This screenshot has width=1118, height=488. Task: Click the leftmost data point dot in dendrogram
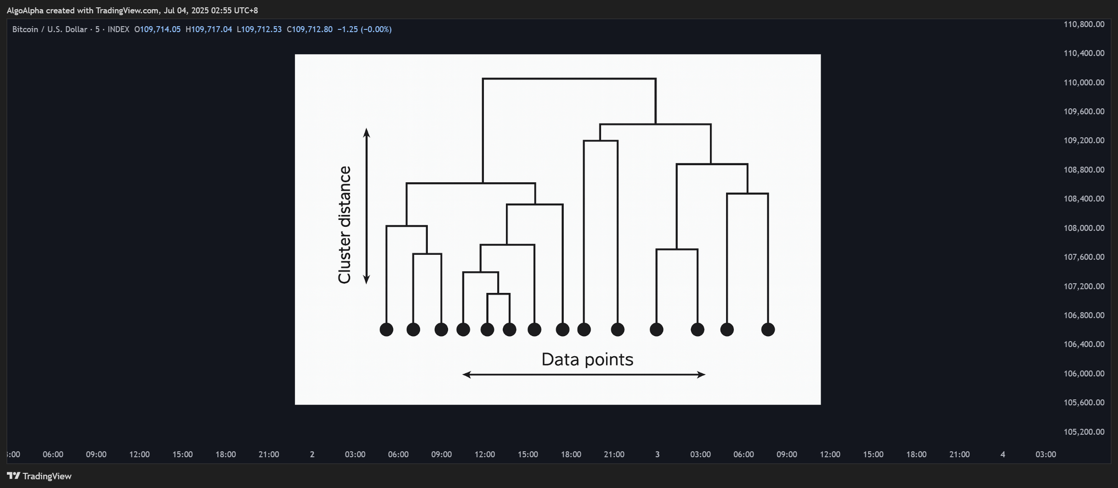tap(386, 330)
